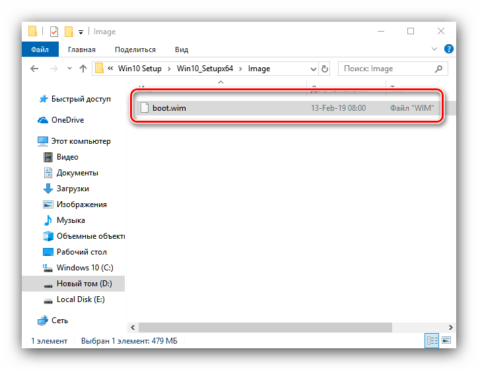478x370 pixels.
Task: Switch to the large thumbnails view layout
Action: click(x=446, y=340)
